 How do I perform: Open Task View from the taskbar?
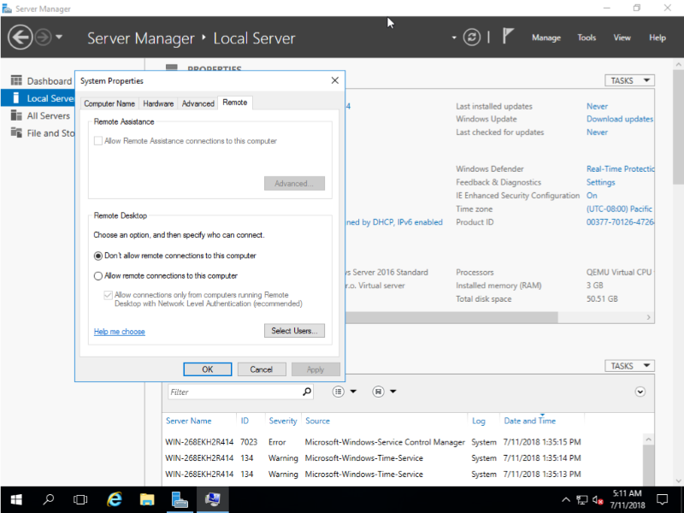(80, 499)
